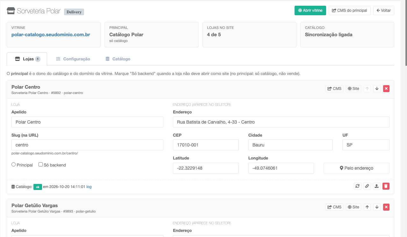Enable the Só backend checkbox
Screen dimensions: 407x237
click(41, 165)
